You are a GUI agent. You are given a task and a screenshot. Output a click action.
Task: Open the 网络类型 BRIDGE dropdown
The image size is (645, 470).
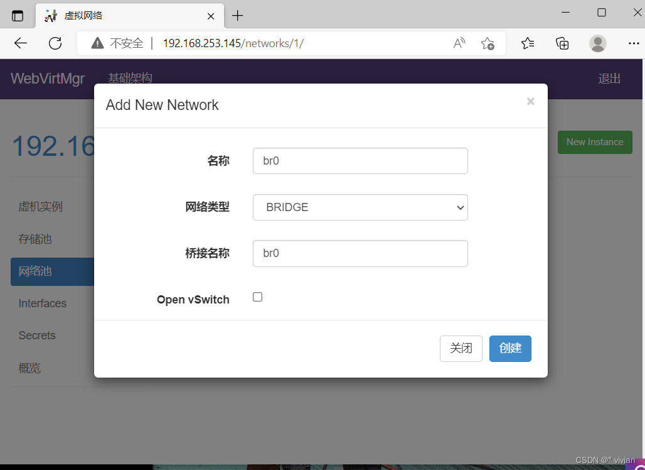coord(360,207)
